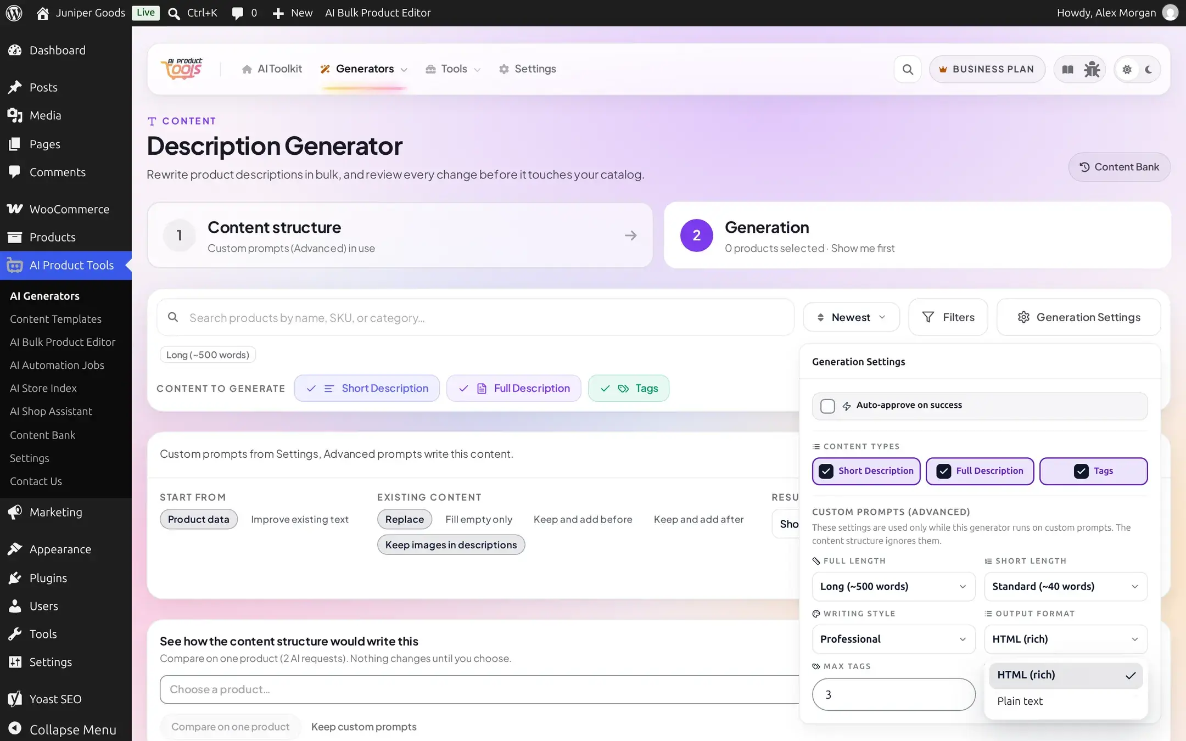Open the Generators menu tab
The height and width of the screenshot is (741, 1186).
(x=364, y=69)
